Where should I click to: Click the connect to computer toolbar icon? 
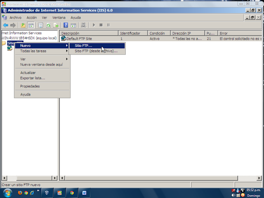pyautogui.click(x=83, y=25)
